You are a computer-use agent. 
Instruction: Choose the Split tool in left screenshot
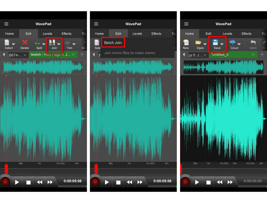37,43
